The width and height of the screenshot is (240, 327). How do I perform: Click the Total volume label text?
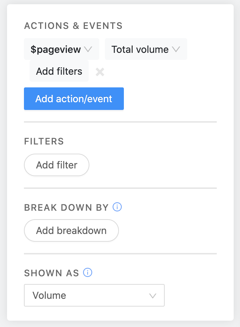click(139, 49)
